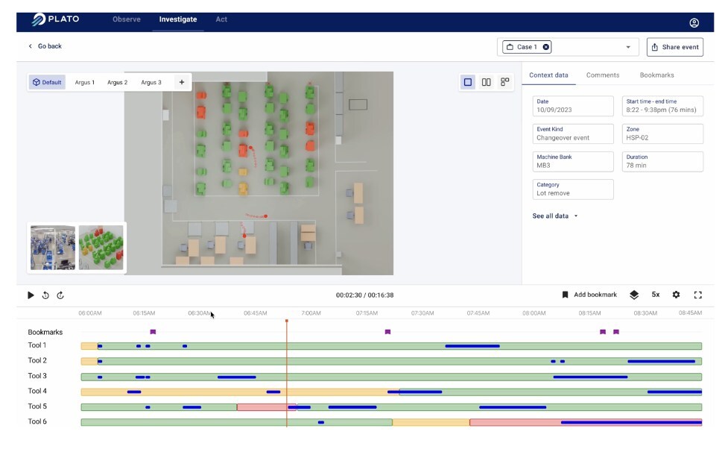Screen dimensions: 728x452
Task: Remove Case 1 chip with x icon
Action: (x=546, y=47)
